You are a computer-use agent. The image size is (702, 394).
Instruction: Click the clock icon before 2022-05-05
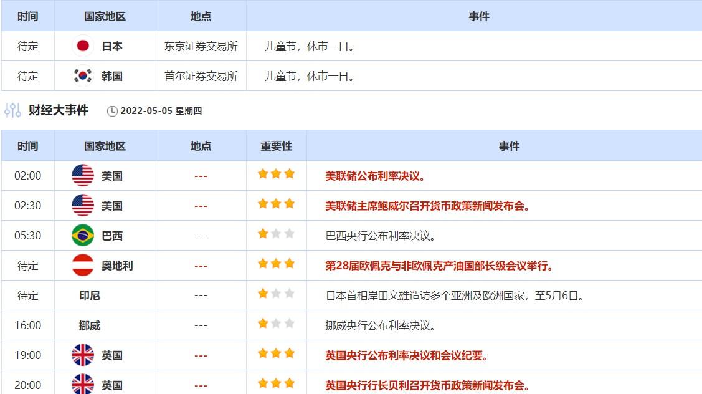pos(112,112)
